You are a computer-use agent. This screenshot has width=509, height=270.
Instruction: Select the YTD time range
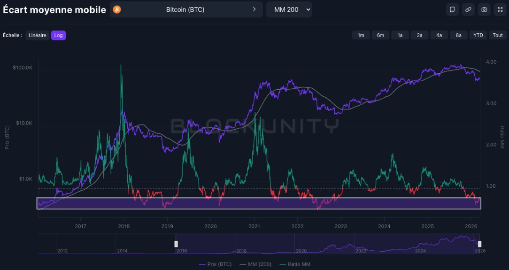(x=478, y=35)
